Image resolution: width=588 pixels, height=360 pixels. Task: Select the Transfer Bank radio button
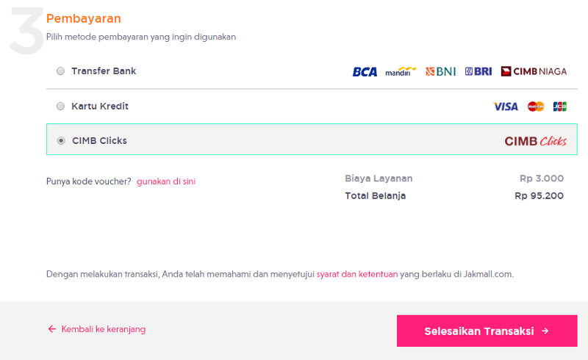tap(60, 71)
